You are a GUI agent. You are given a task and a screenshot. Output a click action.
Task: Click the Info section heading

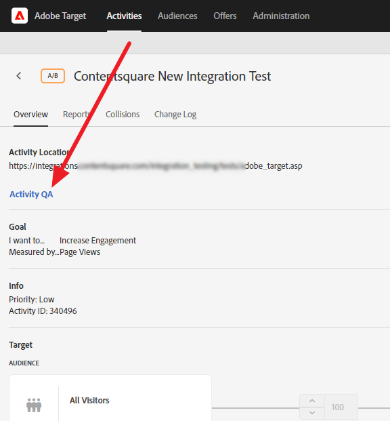(x=16, y=285)
